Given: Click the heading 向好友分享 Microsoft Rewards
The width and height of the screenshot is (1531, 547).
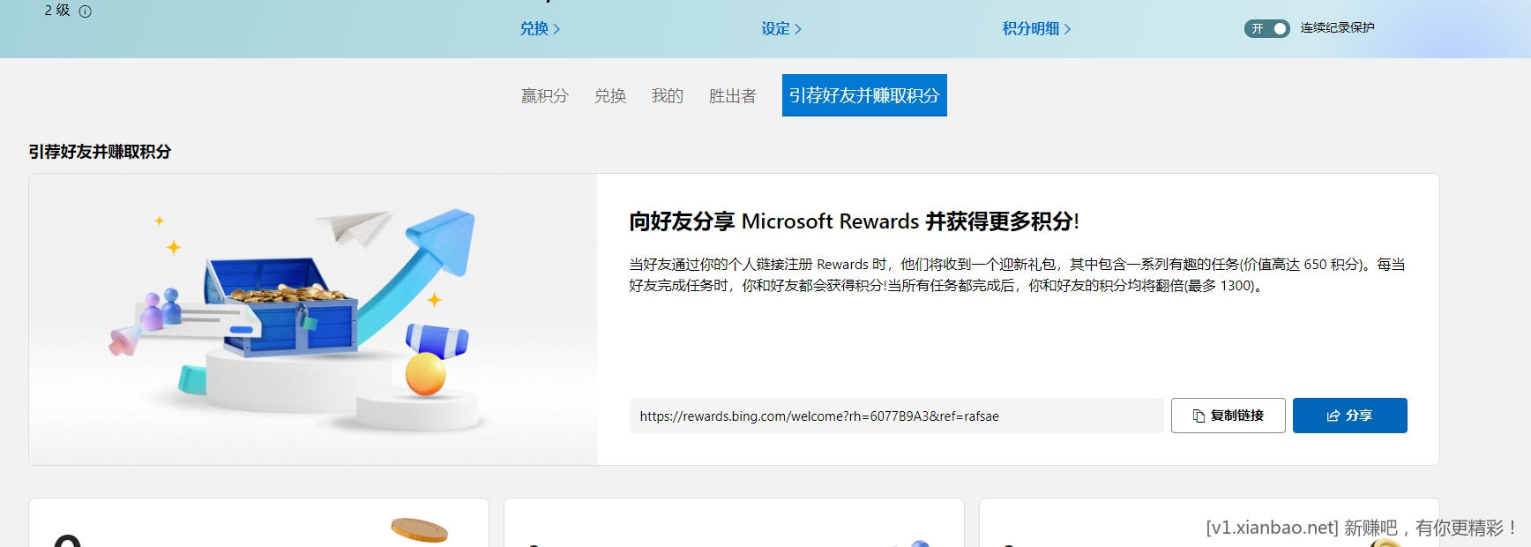Looking at the screenshot, I should 854,221.
